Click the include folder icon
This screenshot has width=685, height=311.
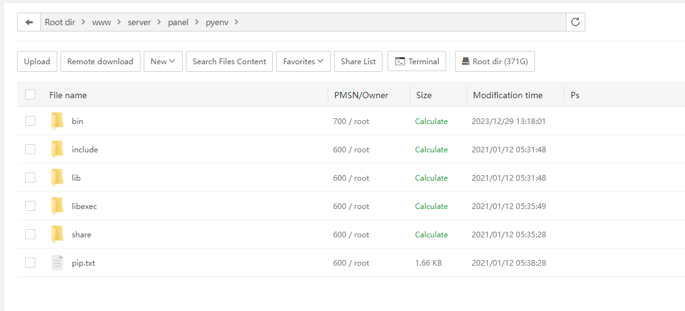[x=57, y=149]
